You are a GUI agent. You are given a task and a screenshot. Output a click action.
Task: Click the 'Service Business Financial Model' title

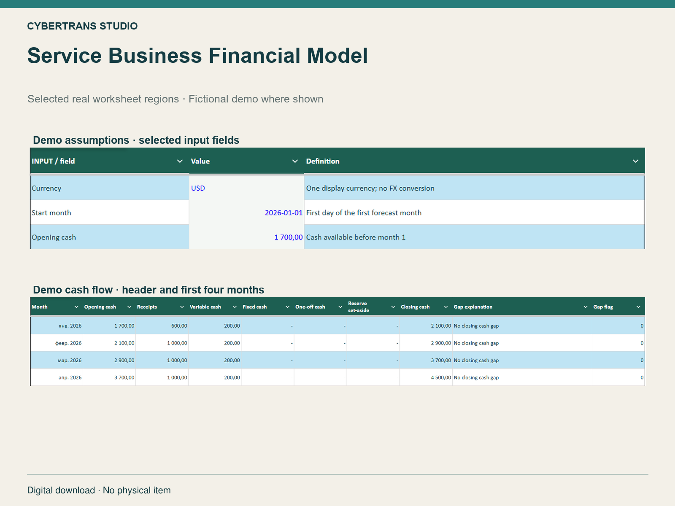coord(197,56)
